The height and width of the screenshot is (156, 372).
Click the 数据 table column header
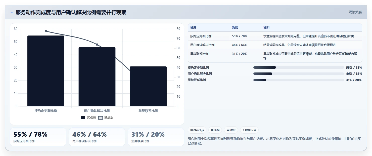pyautogui.click(x=235, y=28)
